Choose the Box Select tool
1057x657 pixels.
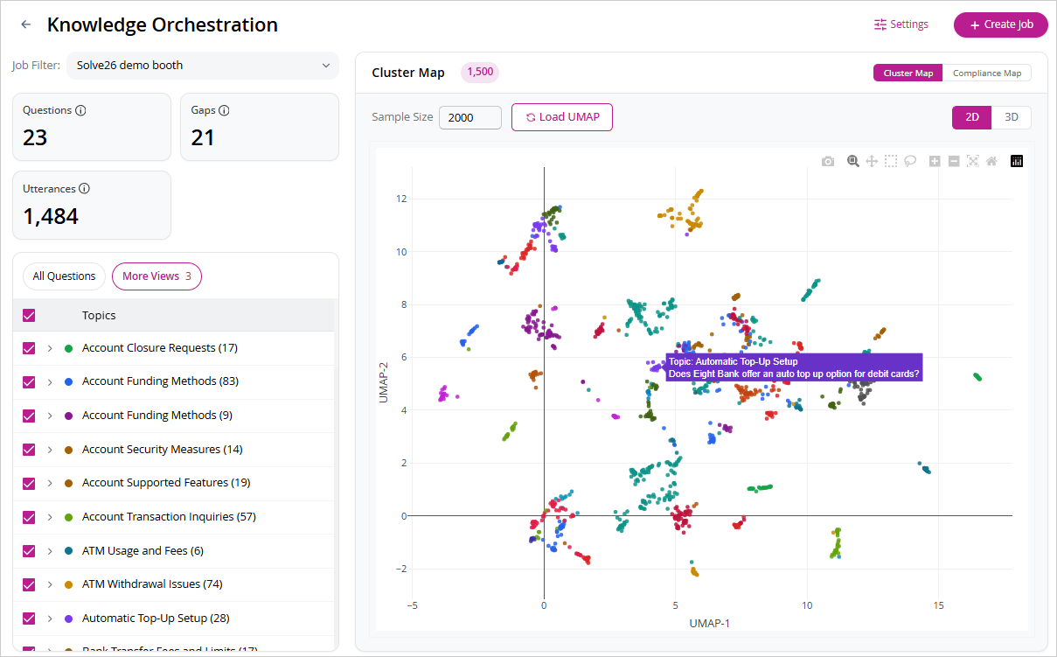[891, 161]
